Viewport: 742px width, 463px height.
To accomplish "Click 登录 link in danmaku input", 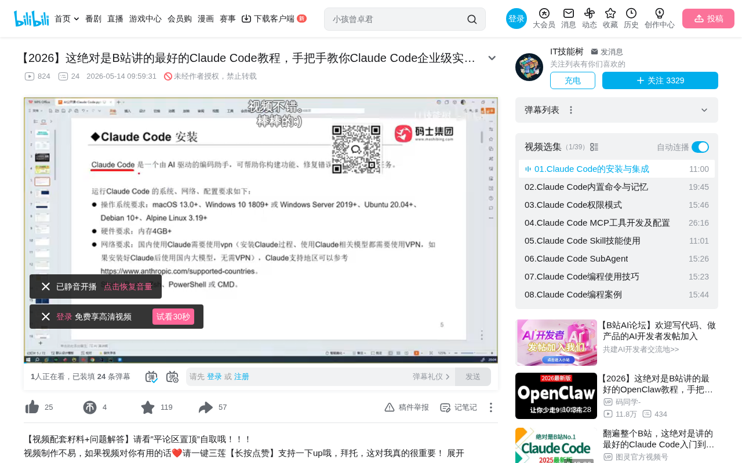I will (214, 377).
